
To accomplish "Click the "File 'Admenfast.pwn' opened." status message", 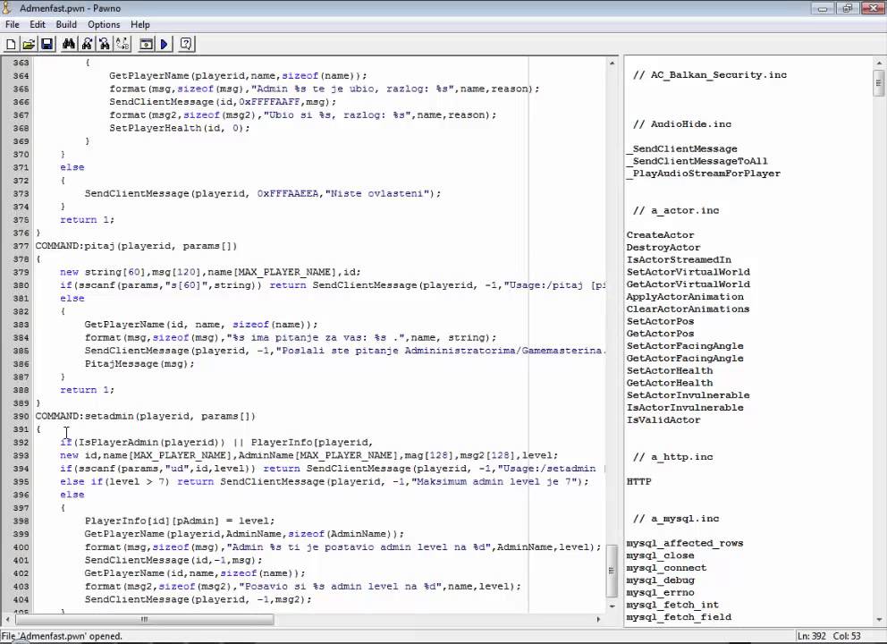I will 63,636.
